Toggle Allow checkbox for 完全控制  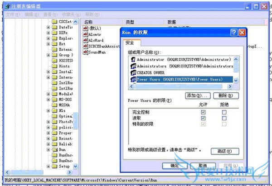tap(203, 112)
